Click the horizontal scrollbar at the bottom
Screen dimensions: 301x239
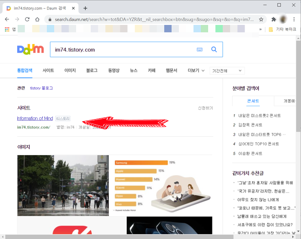point(119,237)
